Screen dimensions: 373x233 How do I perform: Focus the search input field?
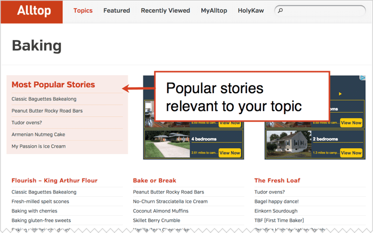(x=320, y=11)
